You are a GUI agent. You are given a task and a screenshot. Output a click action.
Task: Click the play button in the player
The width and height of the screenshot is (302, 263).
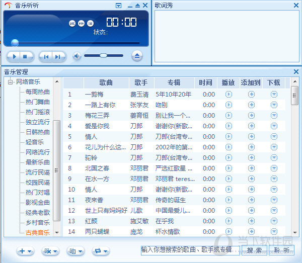coord(14,56)
